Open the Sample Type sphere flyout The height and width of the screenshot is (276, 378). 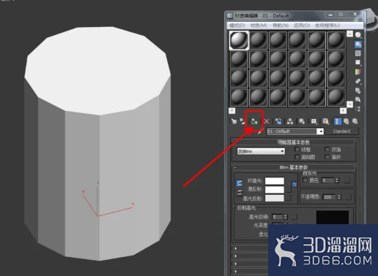[358, 35]
